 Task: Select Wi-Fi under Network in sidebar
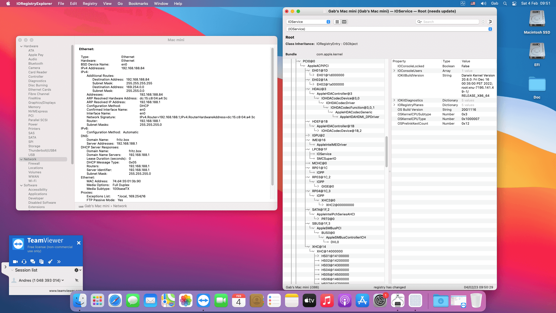[32, 181]
